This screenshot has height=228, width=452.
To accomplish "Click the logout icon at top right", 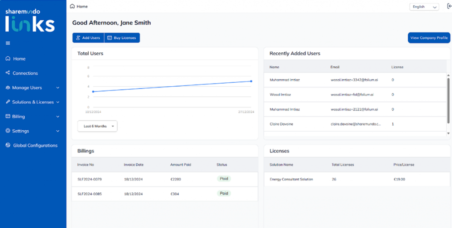I will point(449,6).
